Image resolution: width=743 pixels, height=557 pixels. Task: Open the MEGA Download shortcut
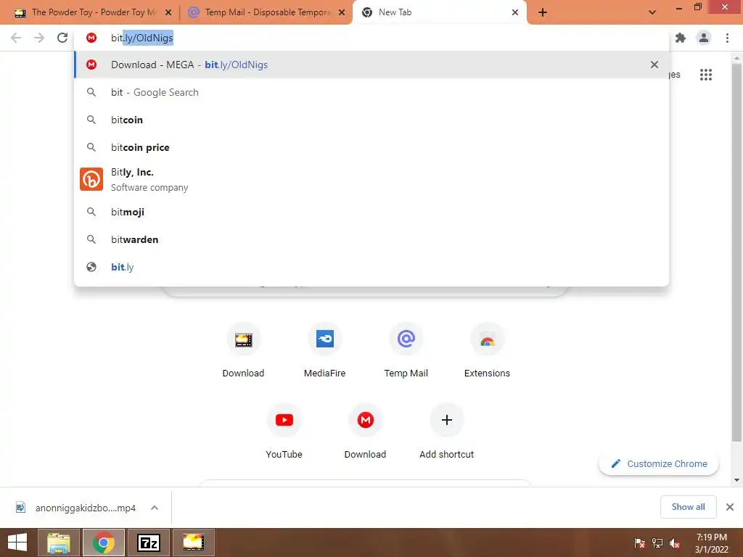pyautogui.click(x=366, y=432)
